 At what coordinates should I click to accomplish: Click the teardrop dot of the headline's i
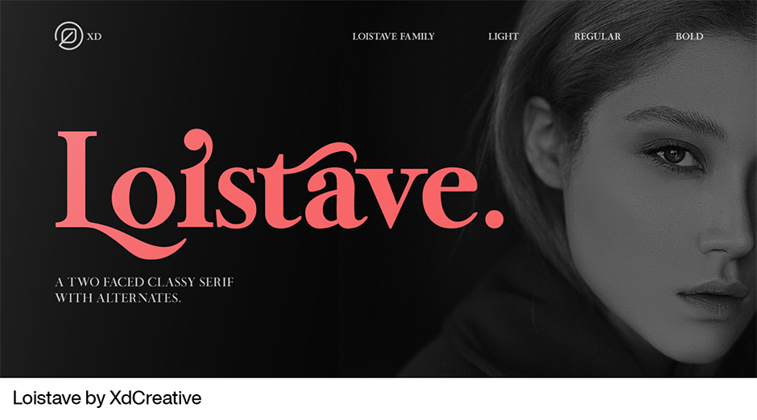[197, 142]
